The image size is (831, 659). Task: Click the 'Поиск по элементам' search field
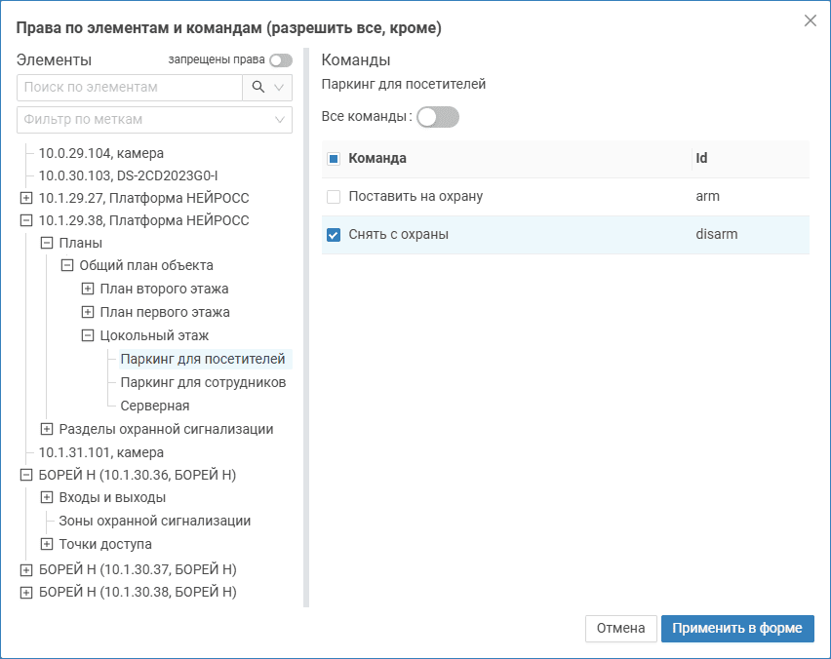(x=130, y=88)
